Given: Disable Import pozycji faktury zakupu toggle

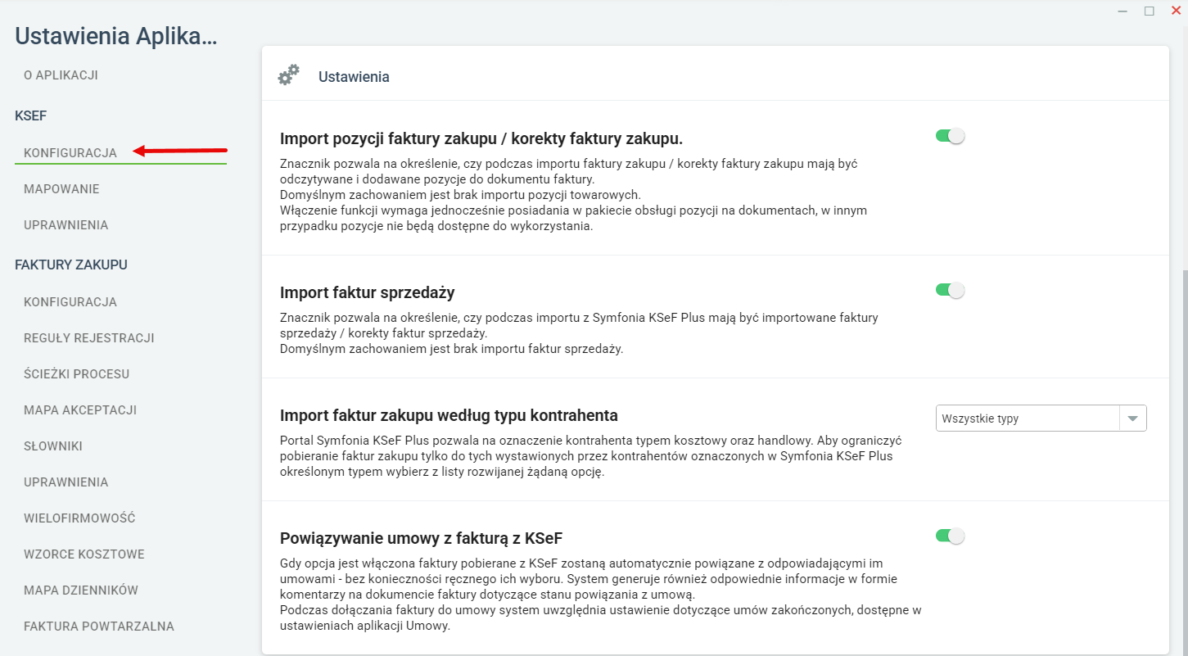Looking at the screenshot, I should pyautogui.click(x=950, y=136).
